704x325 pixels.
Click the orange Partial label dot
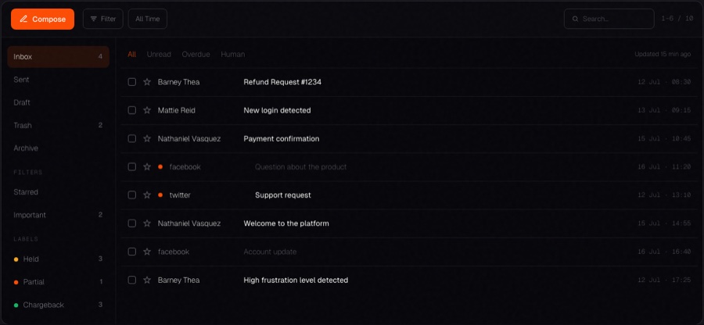16,282
